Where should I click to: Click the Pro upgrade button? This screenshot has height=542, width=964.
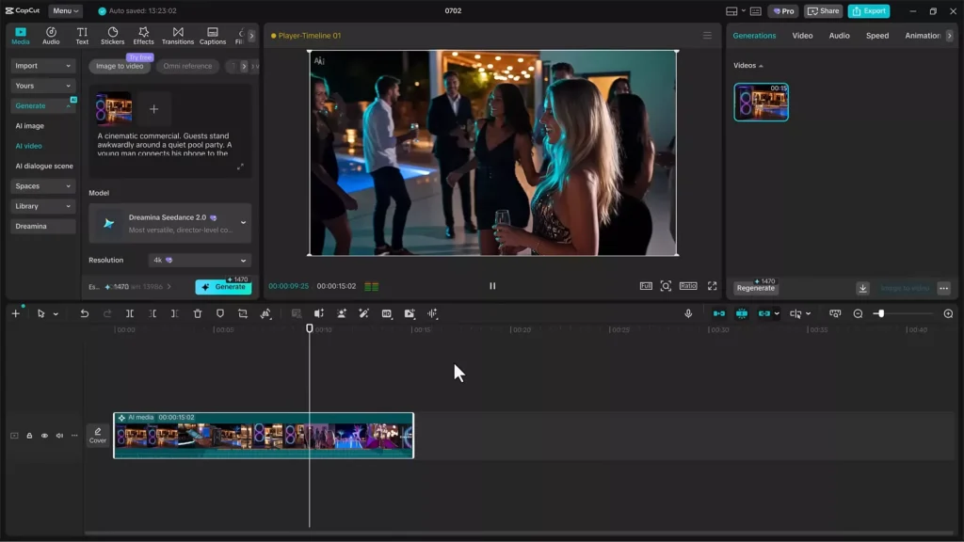tap(784, 10)
